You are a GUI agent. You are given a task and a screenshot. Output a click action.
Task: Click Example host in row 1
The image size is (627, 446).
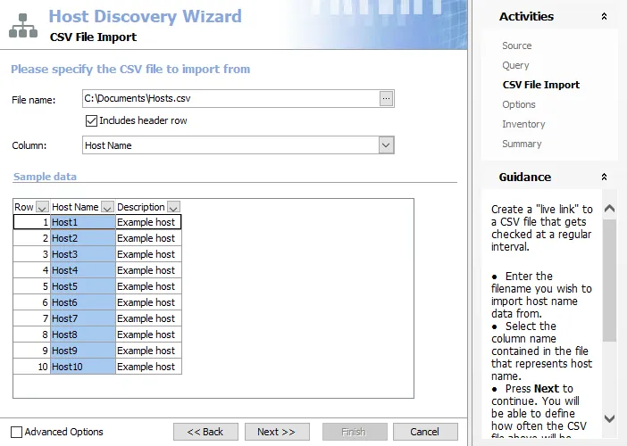[148, 222]
